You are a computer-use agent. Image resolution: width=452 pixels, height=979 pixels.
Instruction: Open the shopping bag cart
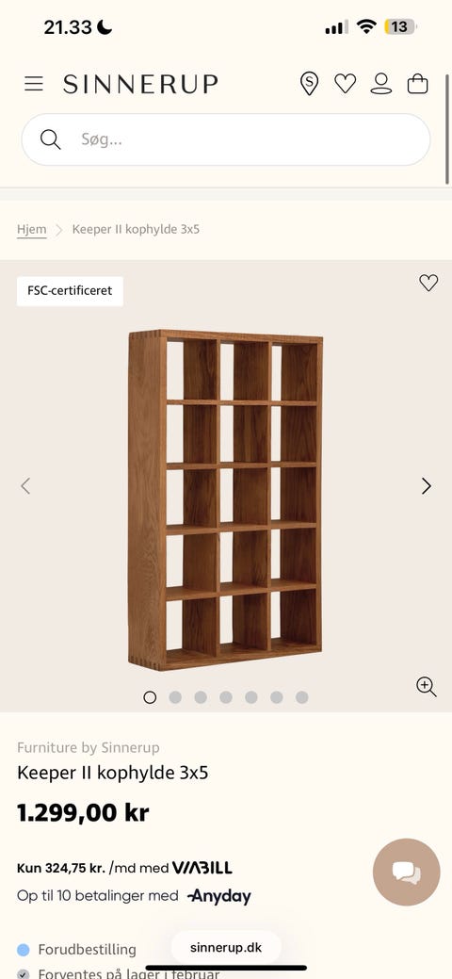click(x=418, y=83)
